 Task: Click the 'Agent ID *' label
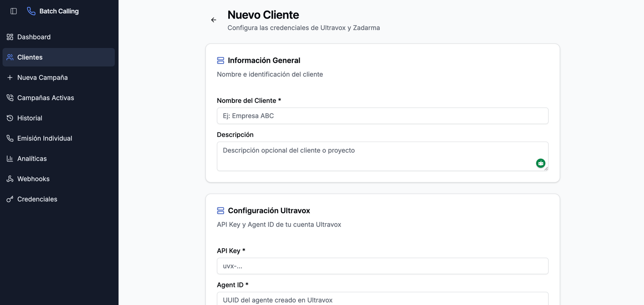pos(233,285)
